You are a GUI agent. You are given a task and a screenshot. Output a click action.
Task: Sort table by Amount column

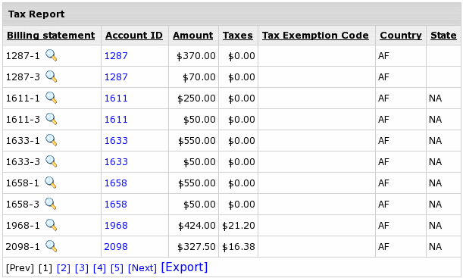(192, 36)
